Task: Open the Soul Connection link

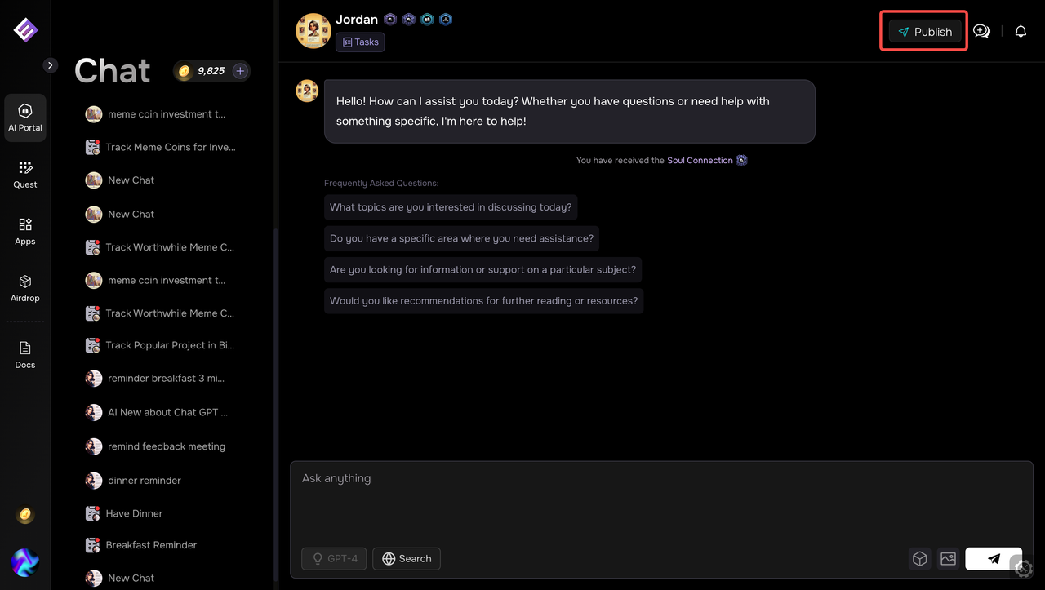Action: click(700, 161)
